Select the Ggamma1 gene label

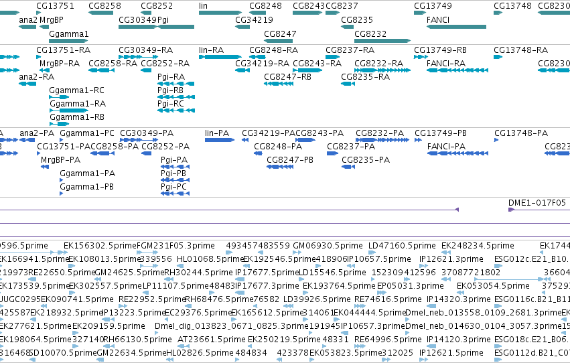tap(69, 34)
